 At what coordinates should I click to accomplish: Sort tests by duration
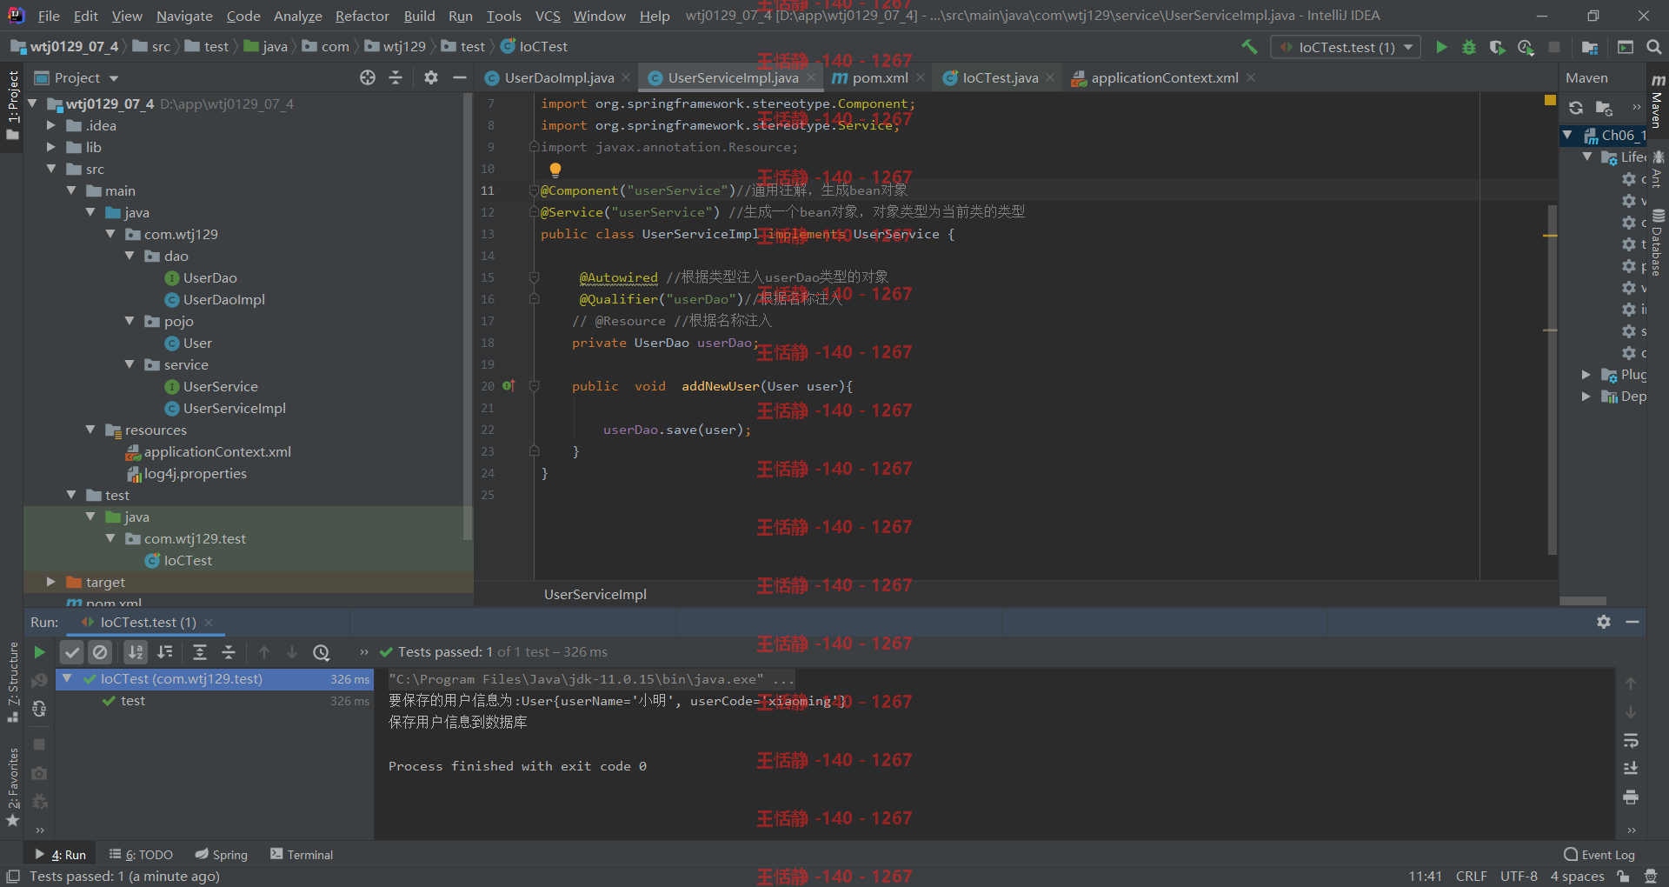pyautogui.click(x=165, y=651)
